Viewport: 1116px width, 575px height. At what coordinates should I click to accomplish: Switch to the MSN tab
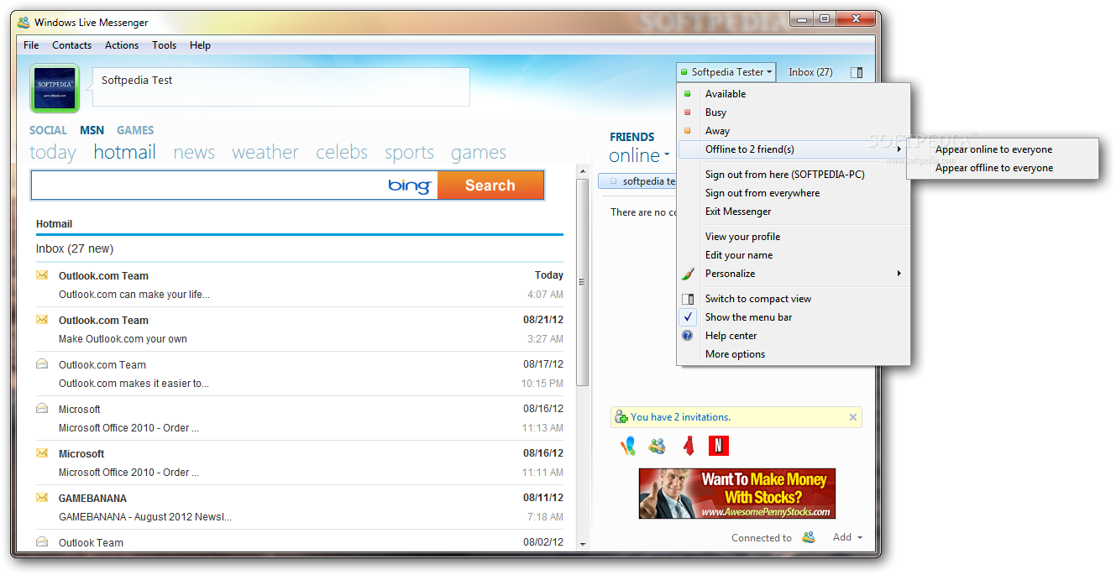tap(92, 130)
